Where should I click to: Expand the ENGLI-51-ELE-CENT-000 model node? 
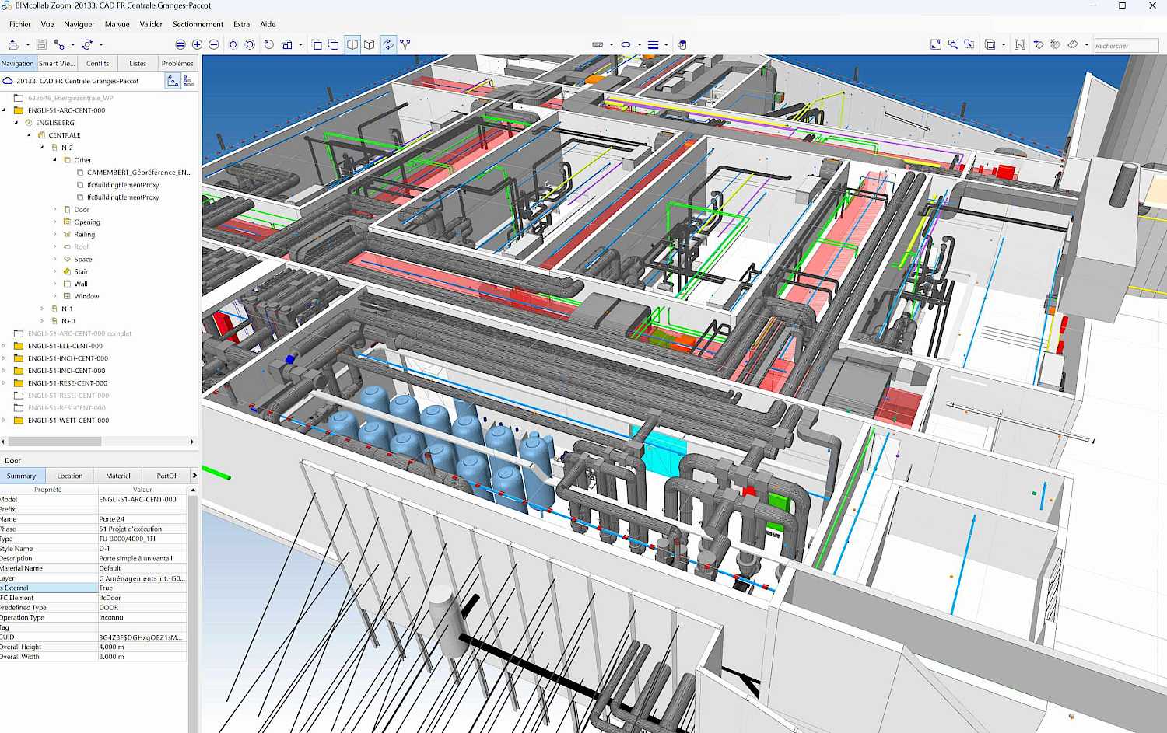[x=5, y=346]
